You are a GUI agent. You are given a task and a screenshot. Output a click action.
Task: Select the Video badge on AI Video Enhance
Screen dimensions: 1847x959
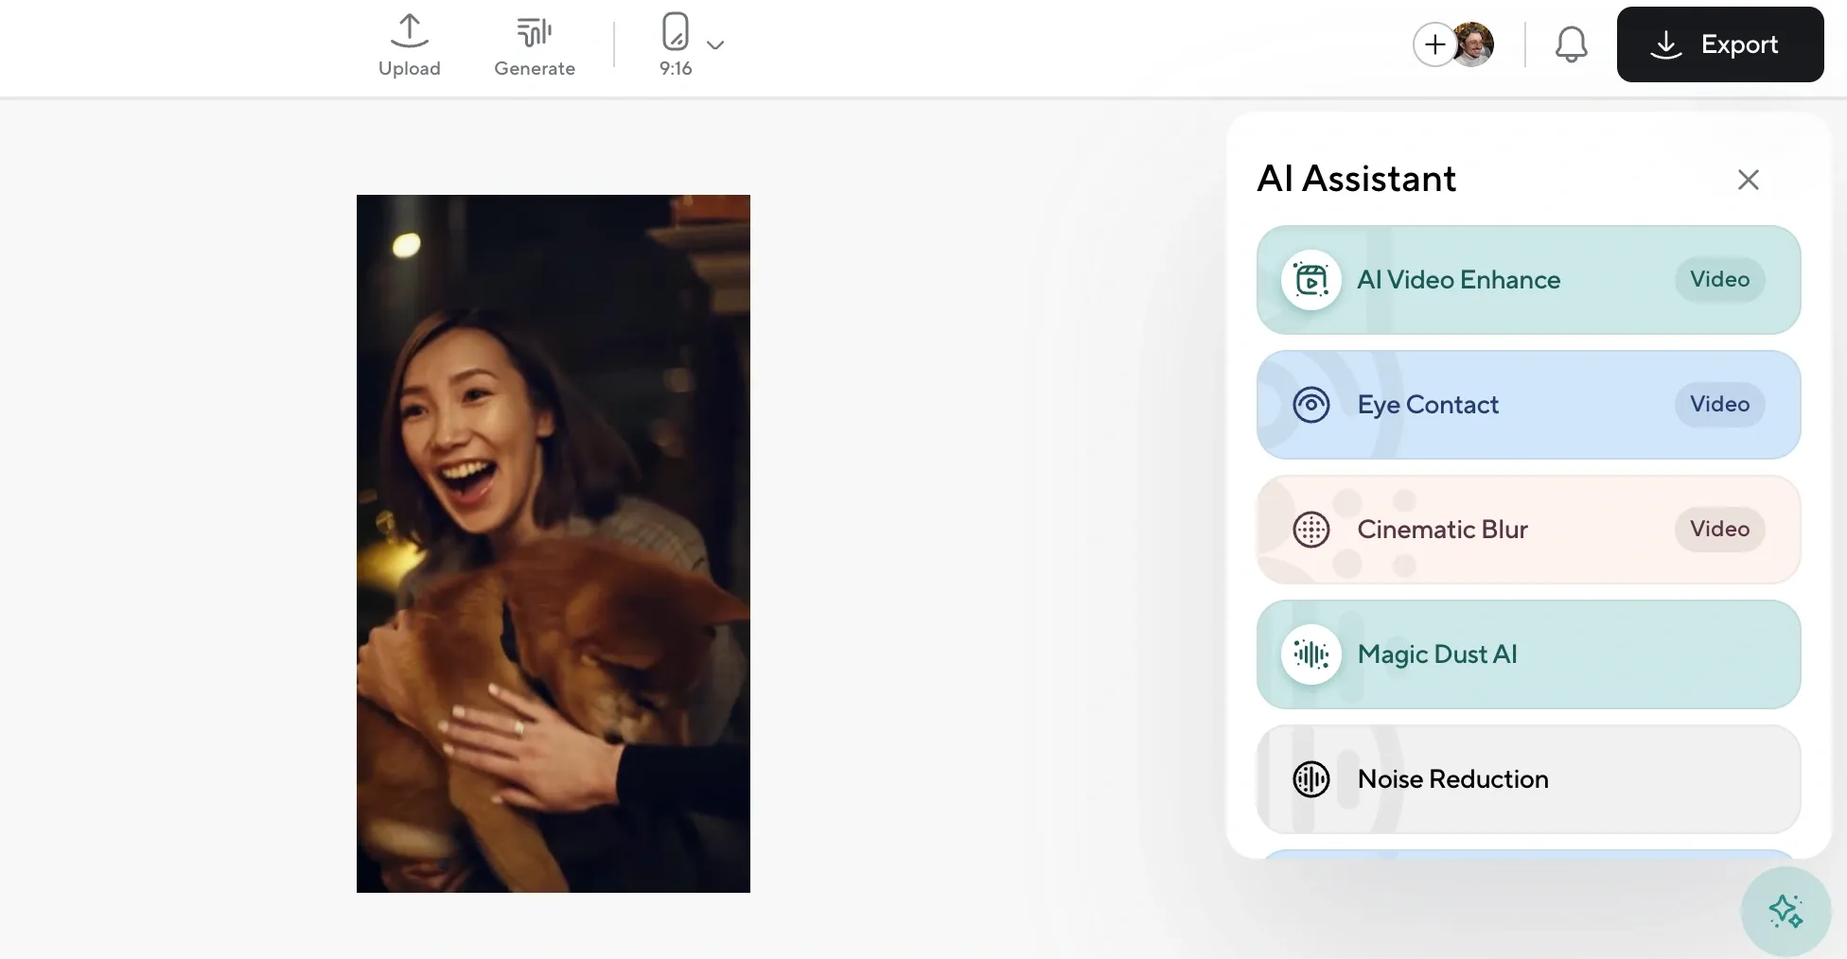click(x=1719, y=279)
